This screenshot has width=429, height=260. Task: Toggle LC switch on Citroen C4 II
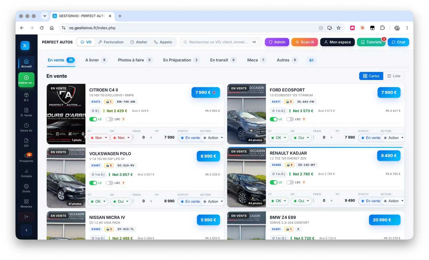(93, 119)
